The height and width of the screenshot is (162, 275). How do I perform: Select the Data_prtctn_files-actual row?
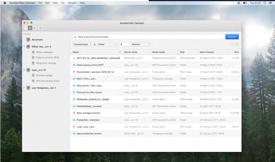(x=156, y=92)
